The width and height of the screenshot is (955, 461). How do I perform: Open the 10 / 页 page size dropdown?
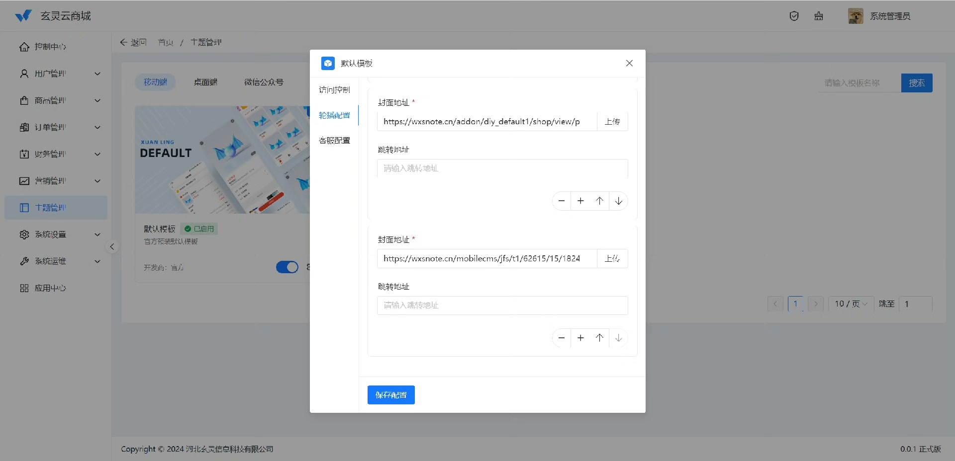851,304
